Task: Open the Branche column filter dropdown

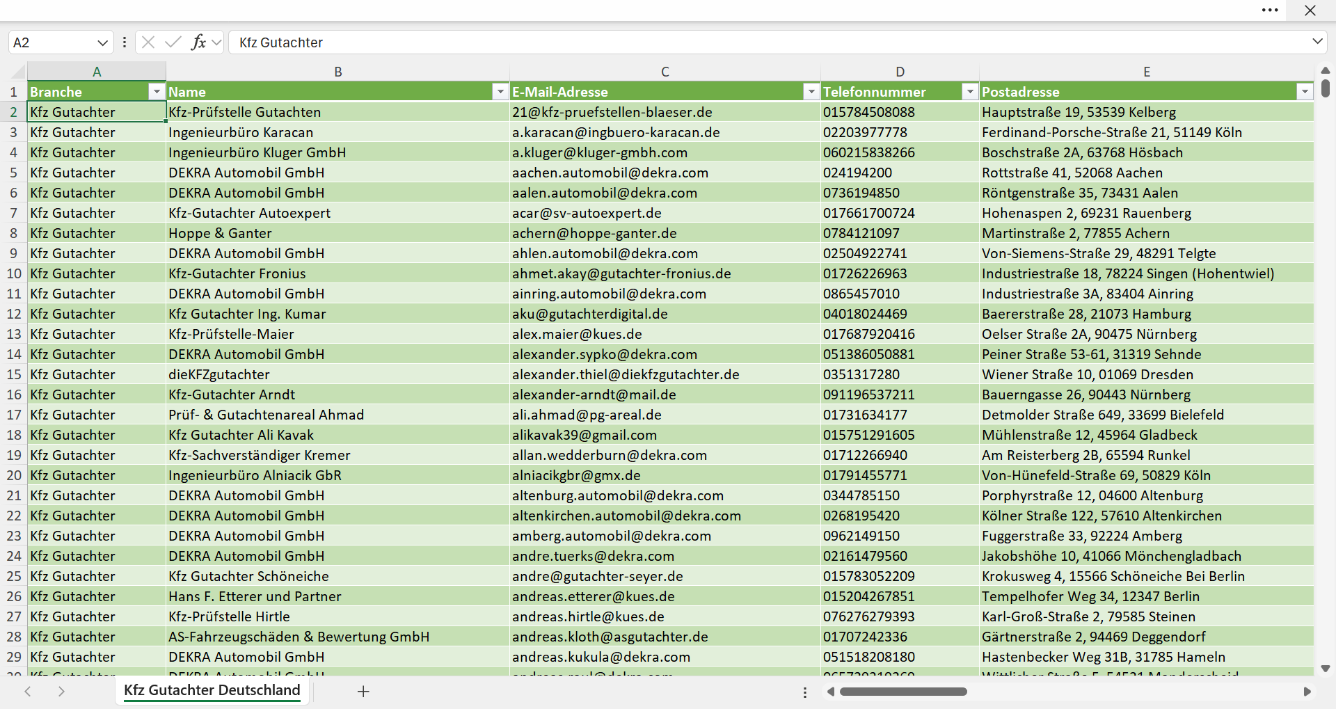Action: tap(157, 92)
